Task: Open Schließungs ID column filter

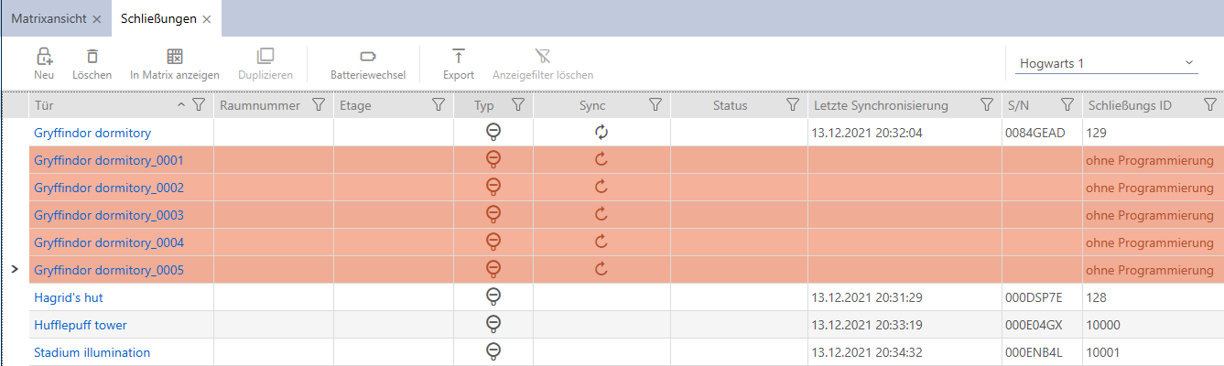Action: pos(1210,105)
